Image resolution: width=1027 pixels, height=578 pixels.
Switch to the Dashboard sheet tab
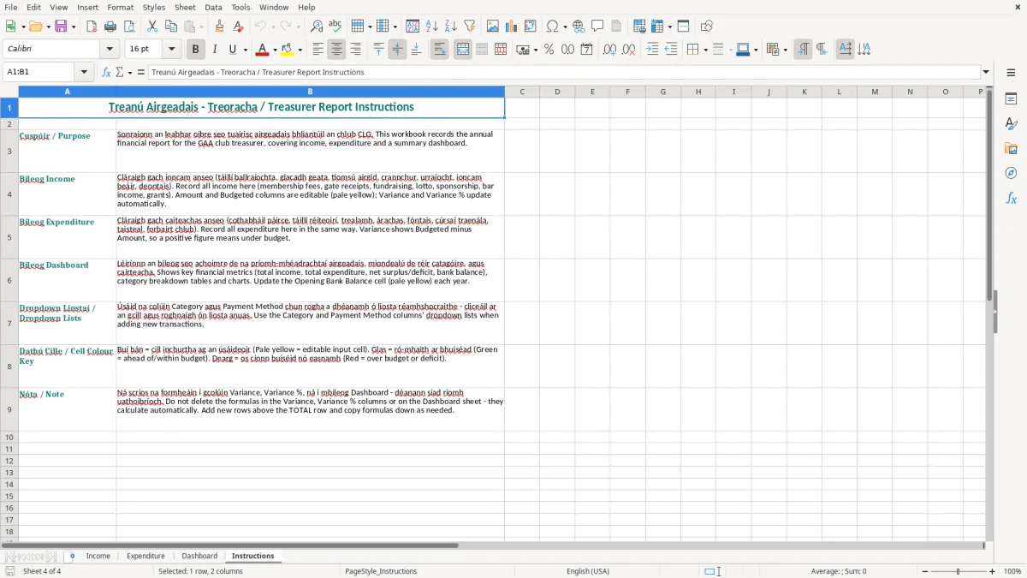coord(199,556)
